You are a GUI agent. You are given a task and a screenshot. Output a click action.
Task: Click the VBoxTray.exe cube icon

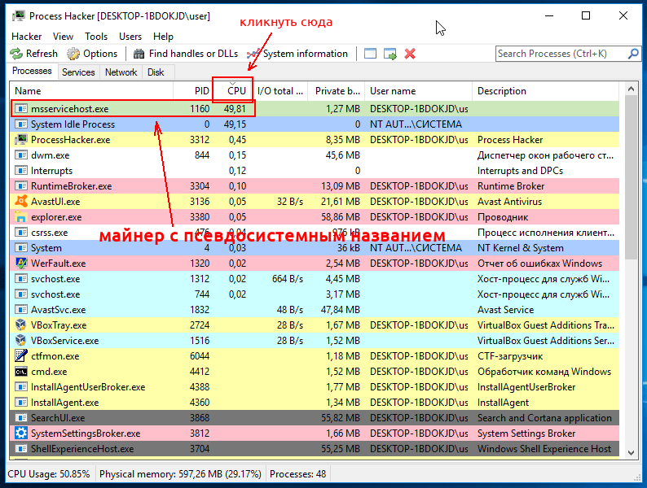click(21, 325)
